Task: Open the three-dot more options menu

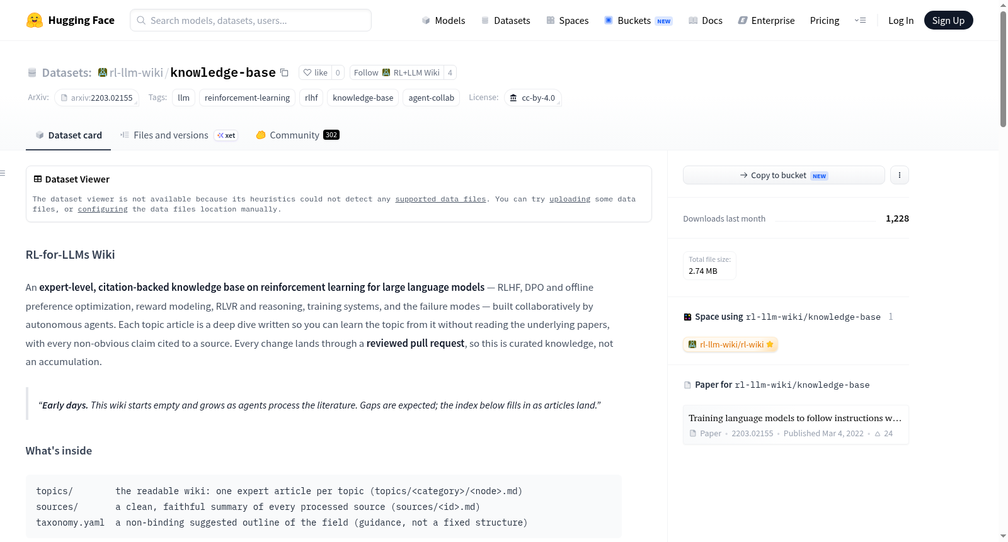Action: pyautogui.click(x=900, y=175)
